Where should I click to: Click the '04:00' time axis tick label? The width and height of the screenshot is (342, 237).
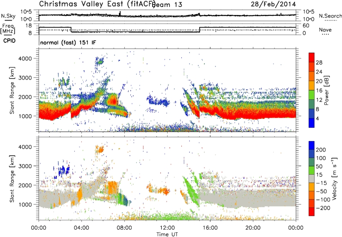coord(81,228)
